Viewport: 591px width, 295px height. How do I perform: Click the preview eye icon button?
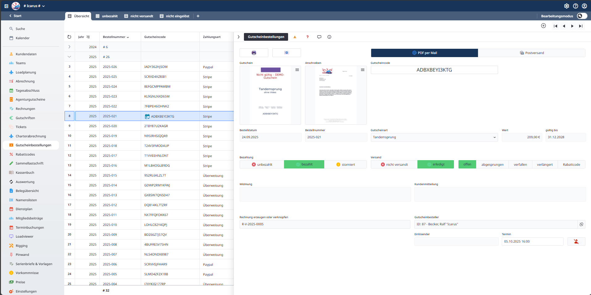point(287,53)
